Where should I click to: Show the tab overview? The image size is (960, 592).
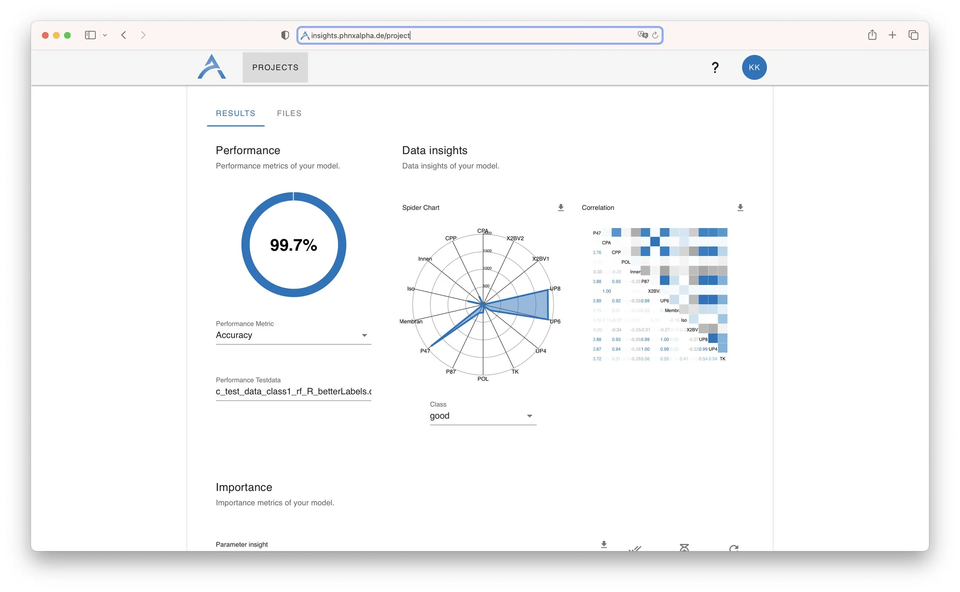click(913, 35)
